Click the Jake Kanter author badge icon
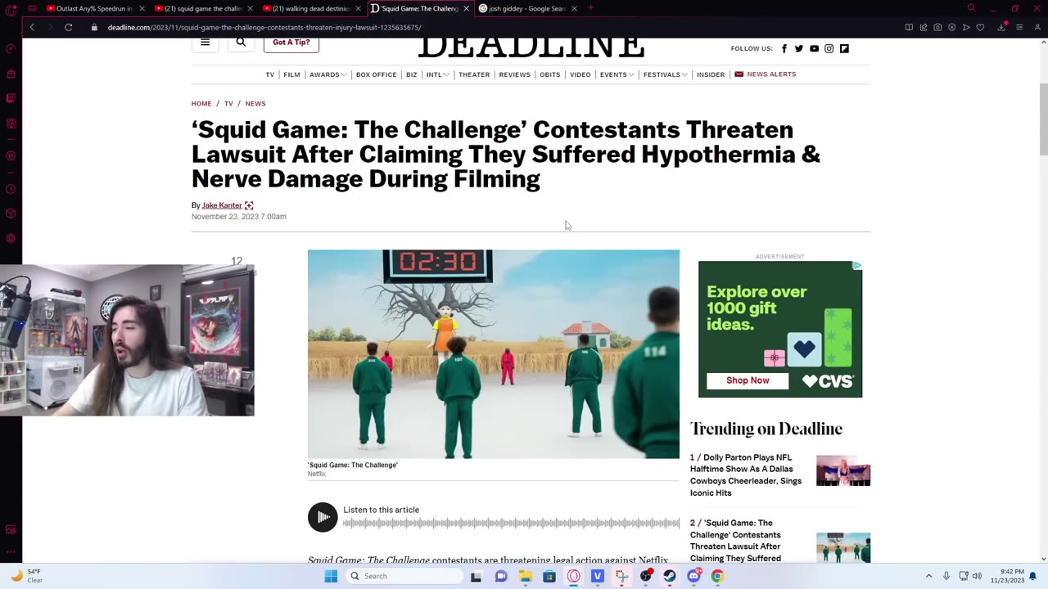 point(249,205)
